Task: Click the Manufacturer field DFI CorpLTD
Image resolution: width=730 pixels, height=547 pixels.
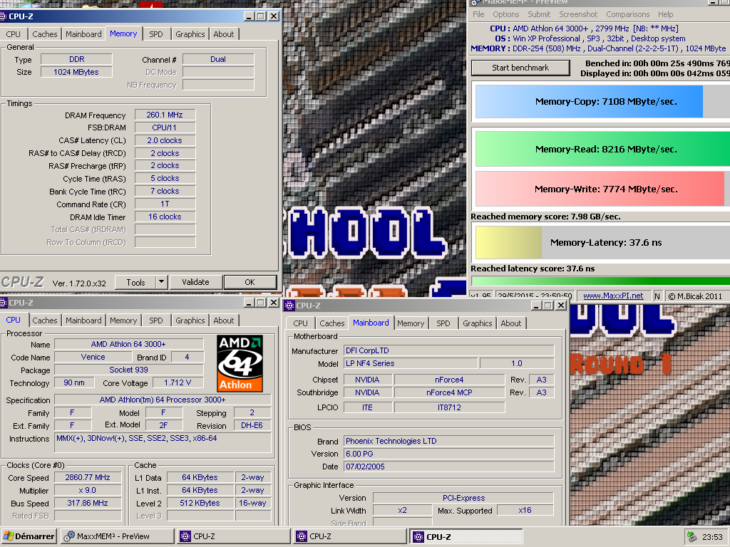Action: coord(449,350)
